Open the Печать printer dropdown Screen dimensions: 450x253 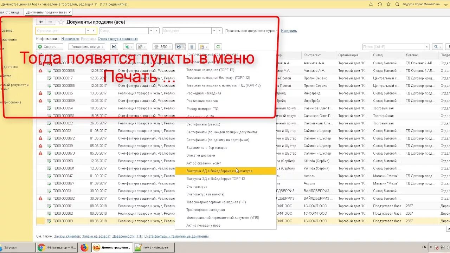[x=180, y=47]
